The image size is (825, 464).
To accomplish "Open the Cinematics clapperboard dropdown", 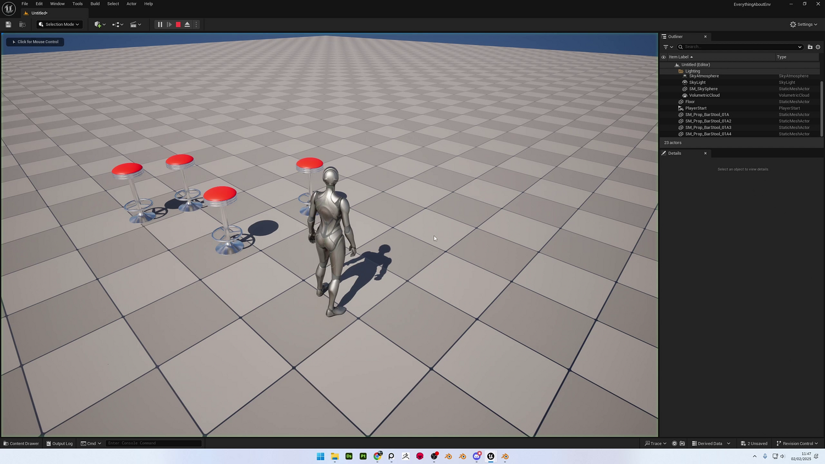I will [x=135, y=24].
